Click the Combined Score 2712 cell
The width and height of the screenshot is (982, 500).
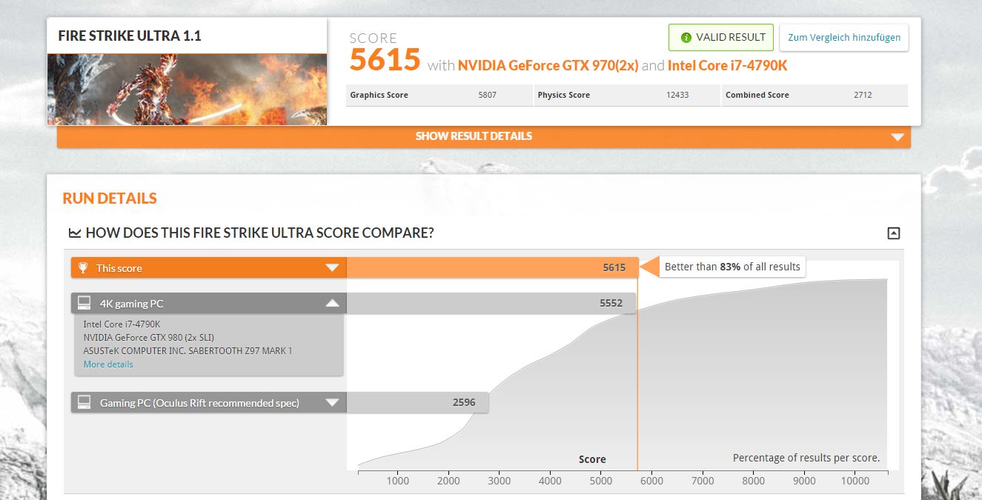(815, 95)
